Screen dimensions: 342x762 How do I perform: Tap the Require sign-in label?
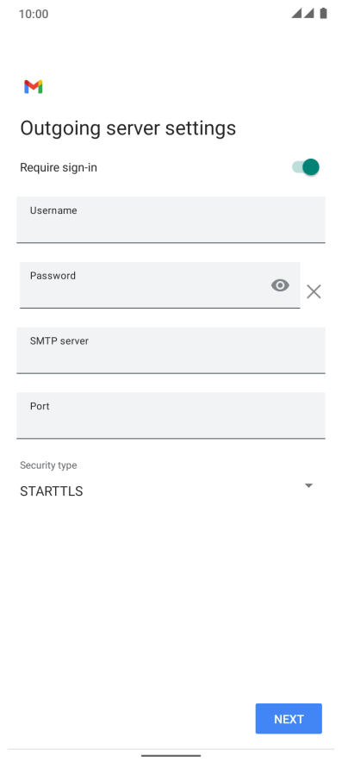[59, 168]
